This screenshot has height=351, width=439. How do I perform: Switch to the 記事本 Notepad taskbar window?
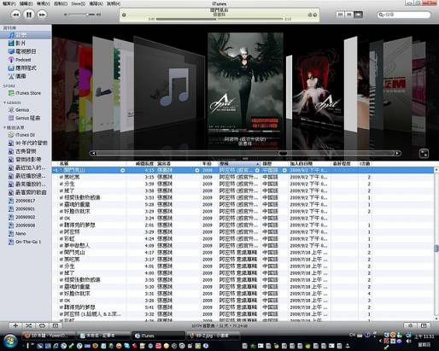(103, 336)
